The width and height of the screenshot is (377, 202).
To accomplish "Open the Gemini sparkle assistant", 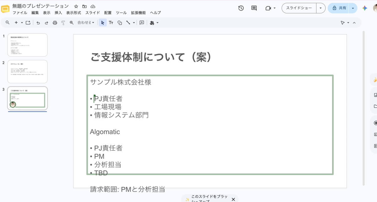I will pos(365,8).
